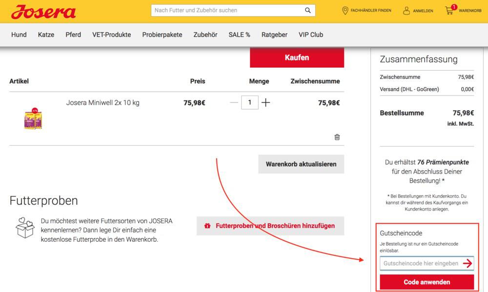Click Fachhändler finden link
This screenshot has height=292, width=488.
[371, 11]
